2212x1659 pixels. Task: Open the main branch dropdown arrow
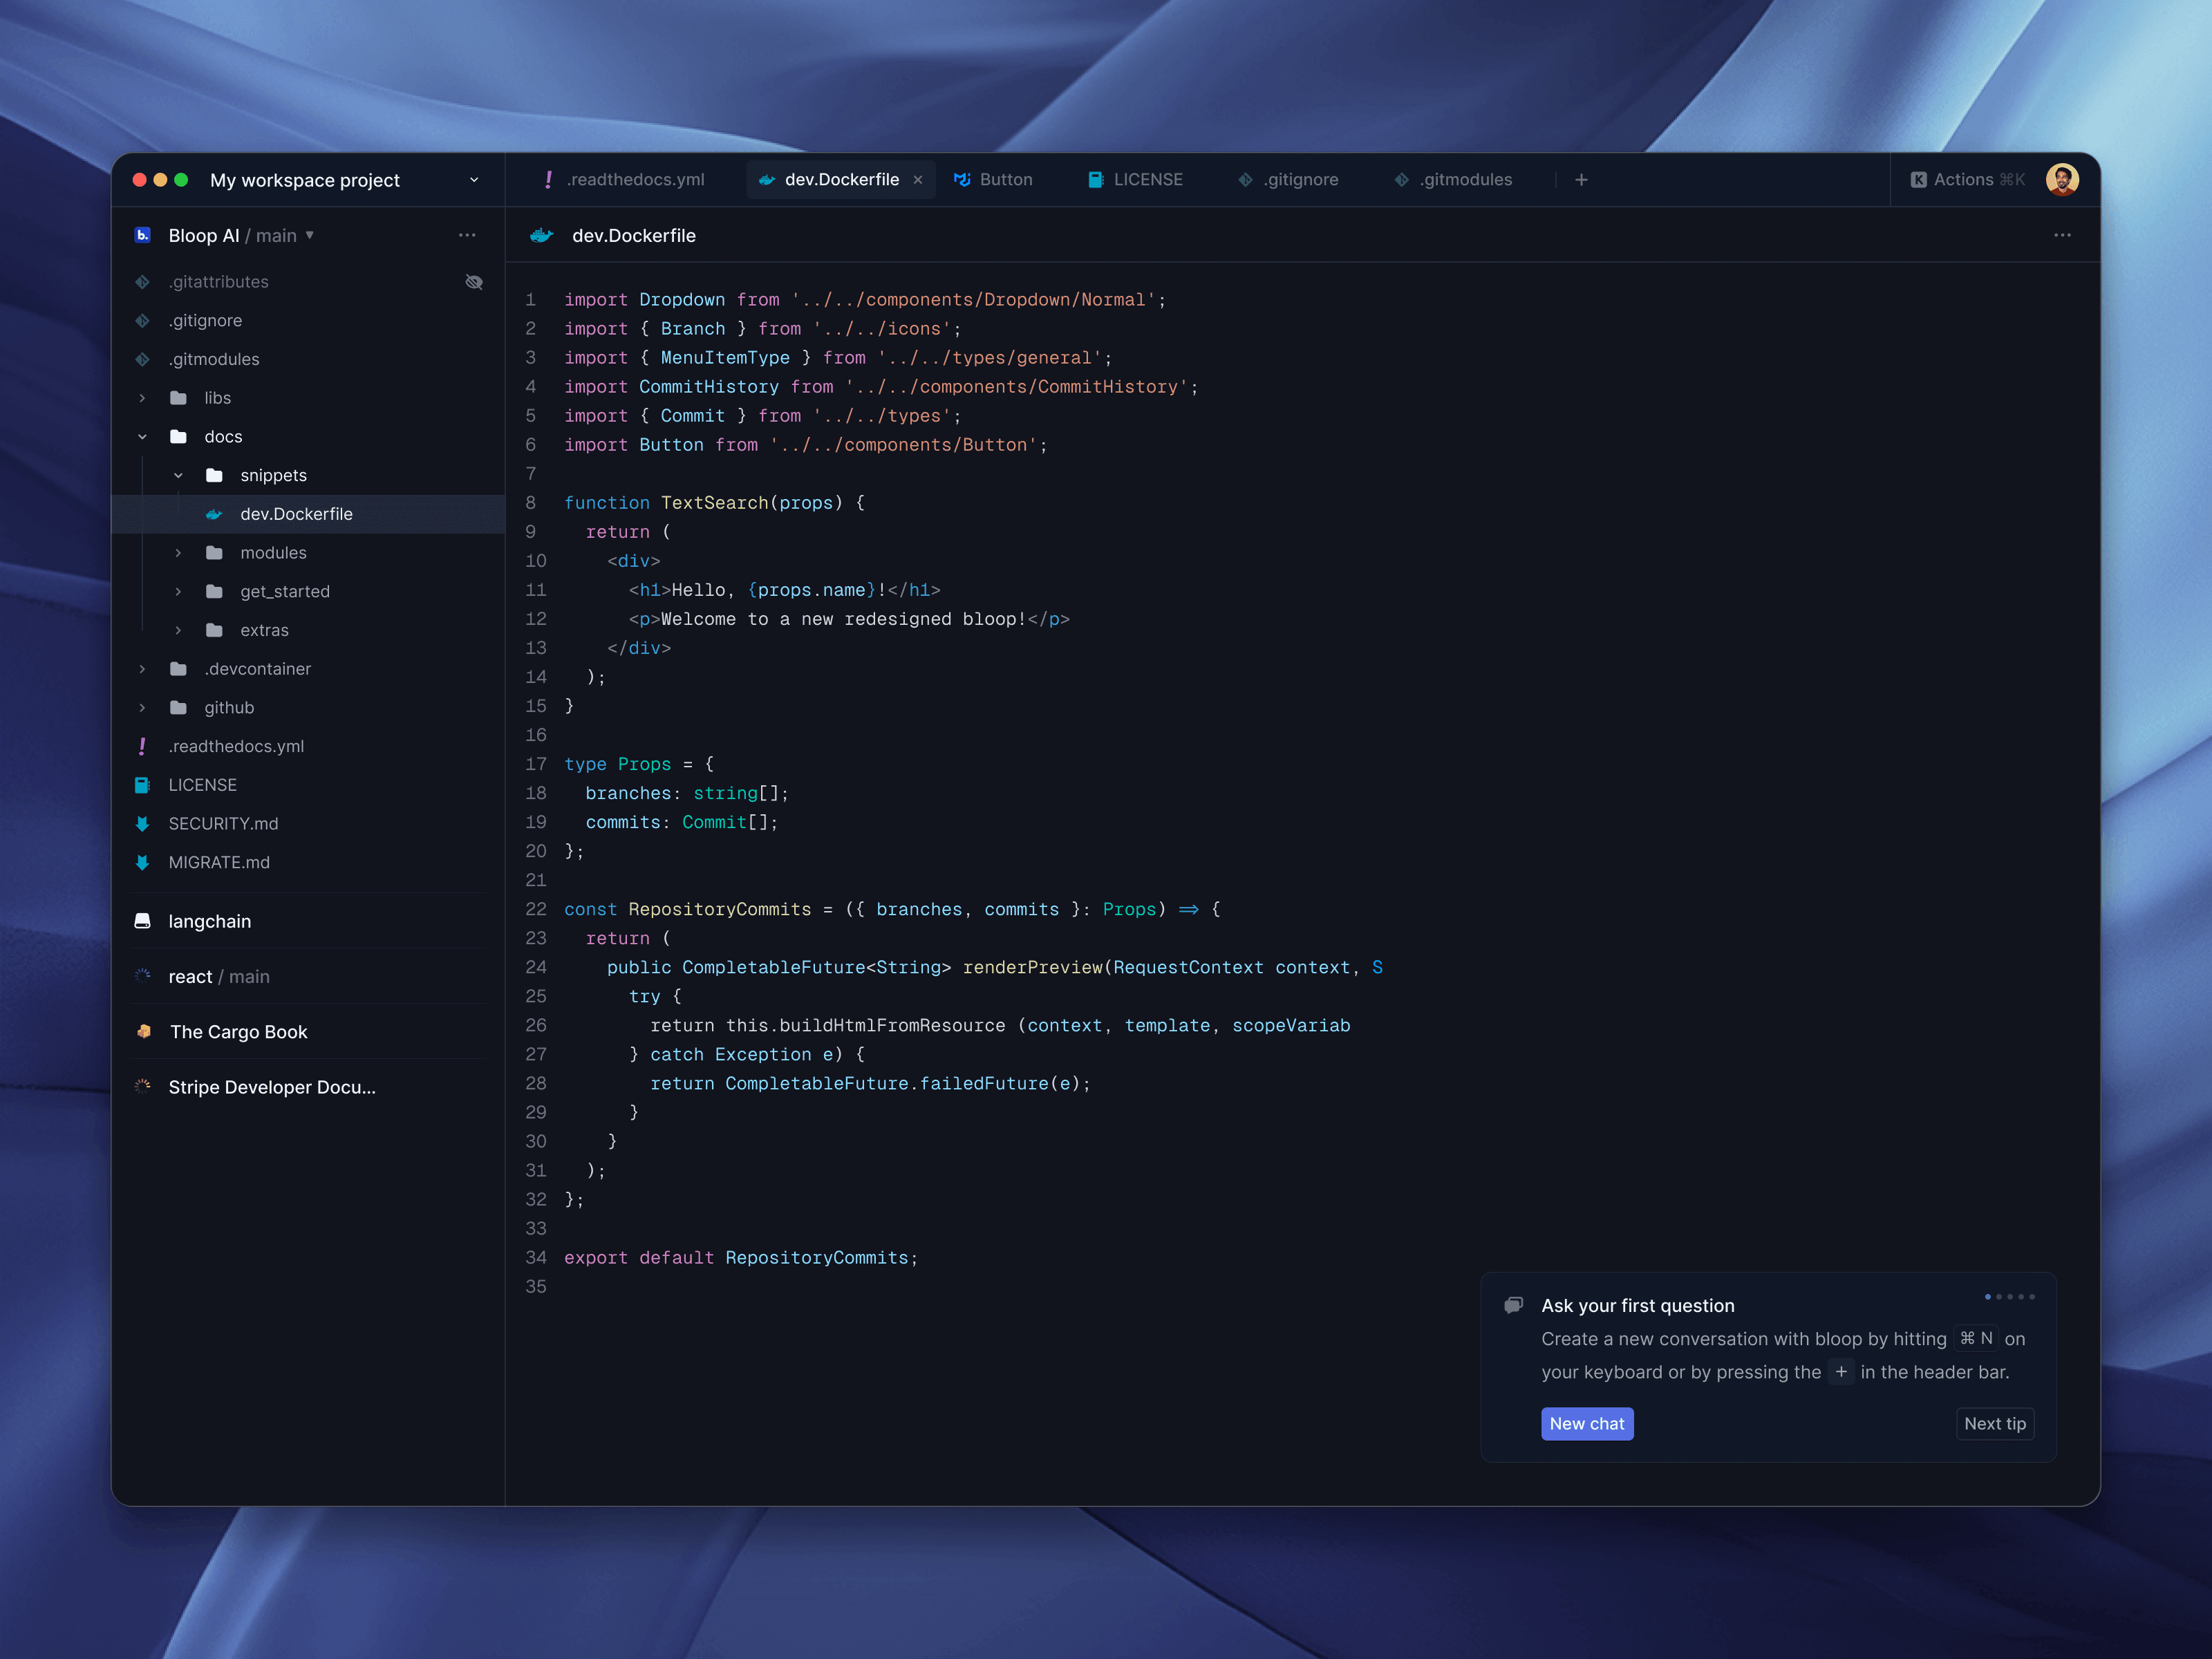coord(310,235)
